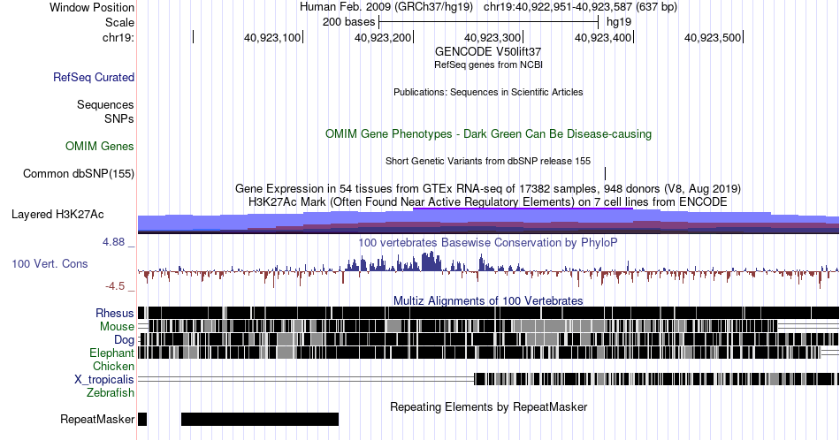Click the RepeatMasker track label
Image resolution: width=840 pixels, height=440 pixels.
pos(97,419)
